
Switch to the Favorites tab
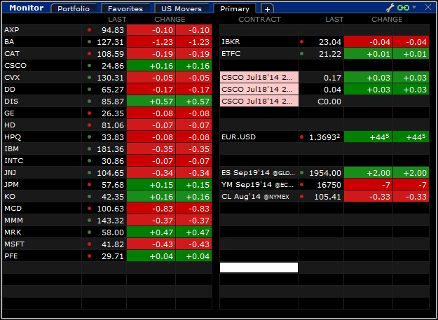(125, 8)
